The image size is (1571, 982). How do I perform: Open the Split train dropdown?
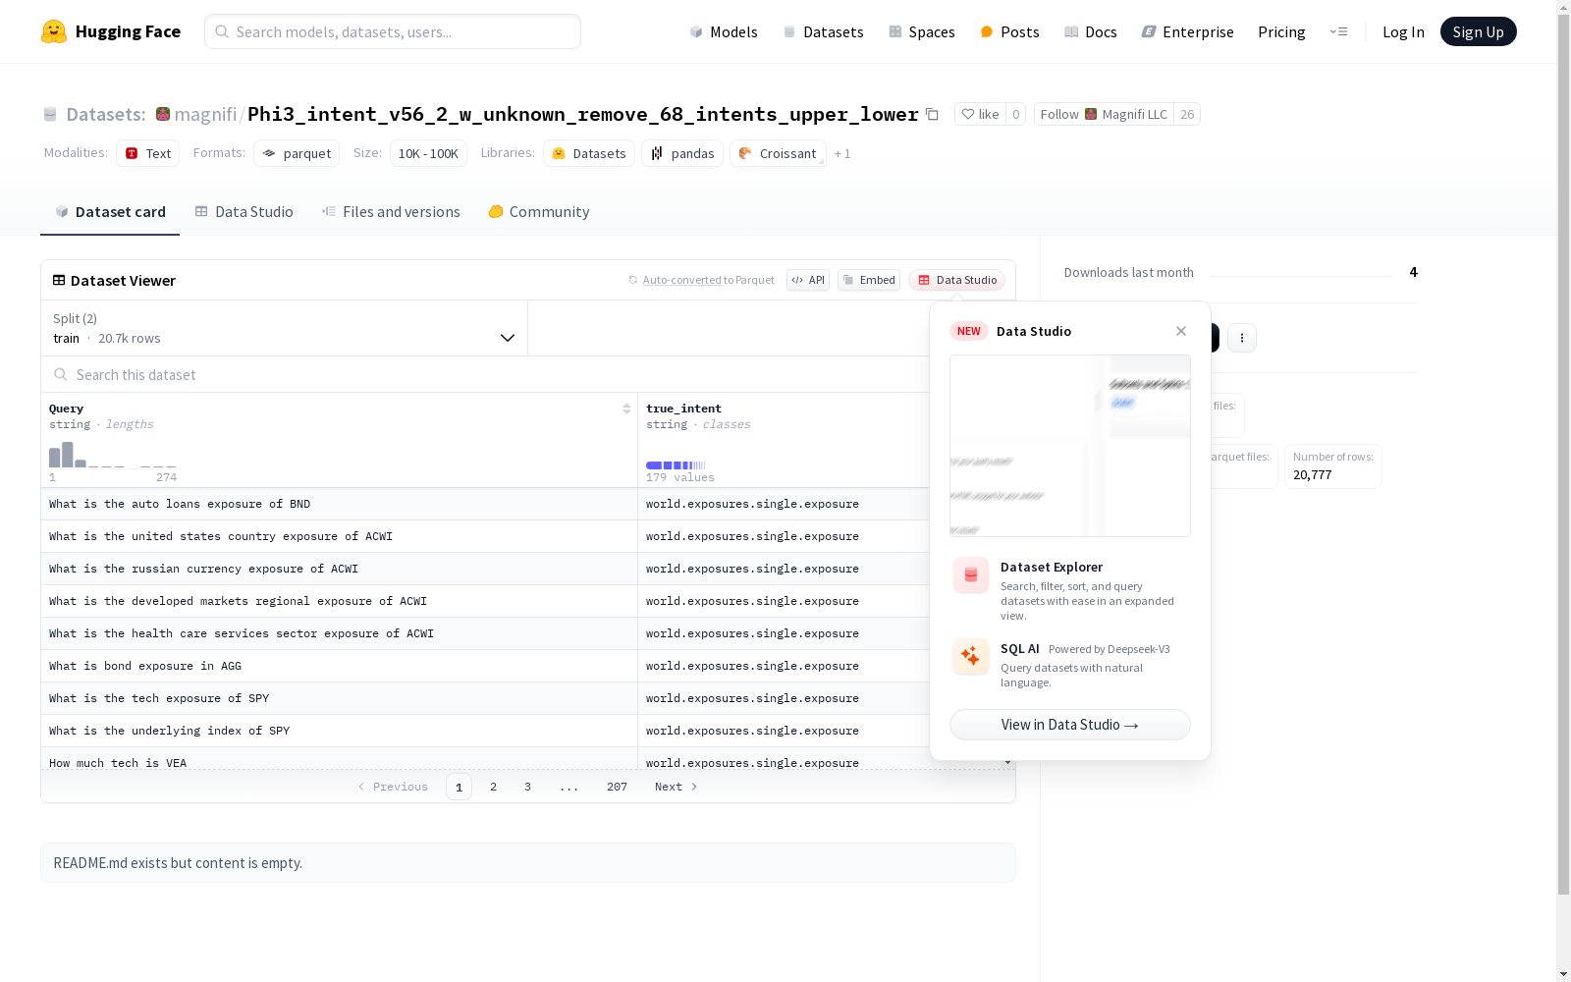tap(285, 328)
